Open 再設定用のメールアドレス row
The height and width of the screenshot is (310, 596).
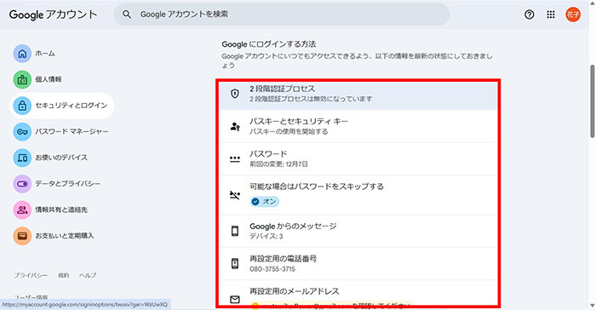(358, 294)
